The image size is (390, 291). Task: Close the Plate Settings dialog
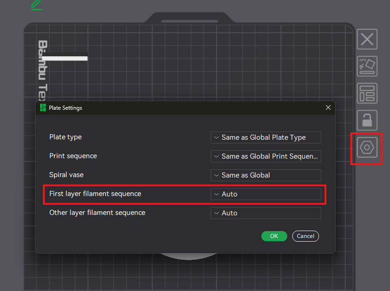328,107
